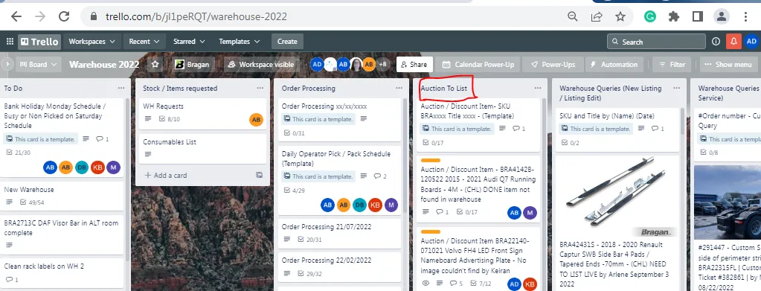Open New Warehouse card
The image size is (761, 291).
[62, 196]
